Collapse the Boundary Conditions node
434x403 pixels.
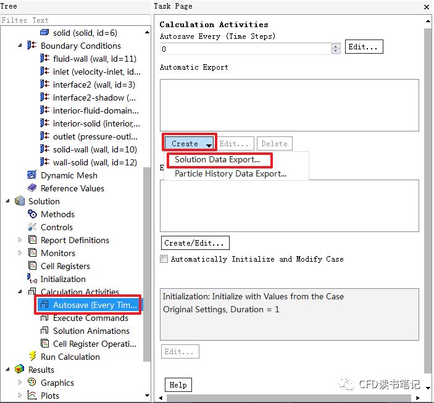click(x=20, y=46)
